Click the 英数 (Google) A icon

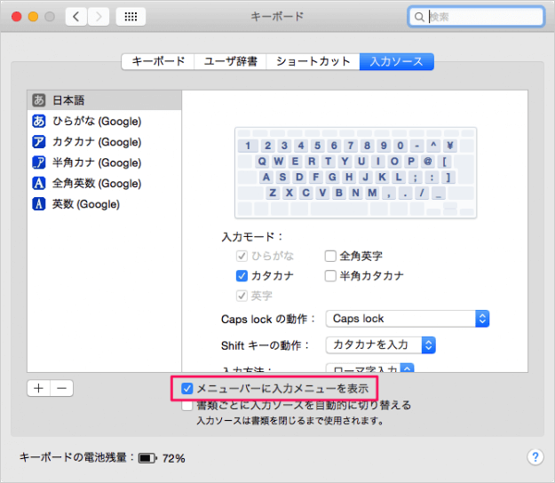[39, 204]
